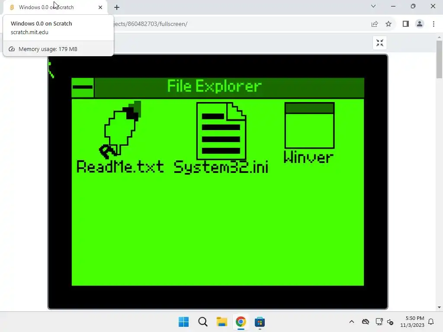Open the Chrome three-dot menu
Screen dimensions: 443x332
point(433,24)
